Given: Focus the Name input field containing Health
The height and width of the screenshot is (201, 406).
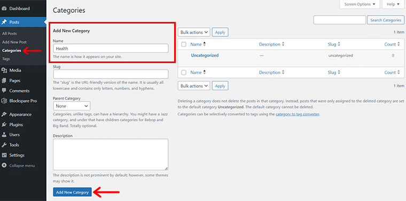Looking at the screenshot, I should pos(111,49).
